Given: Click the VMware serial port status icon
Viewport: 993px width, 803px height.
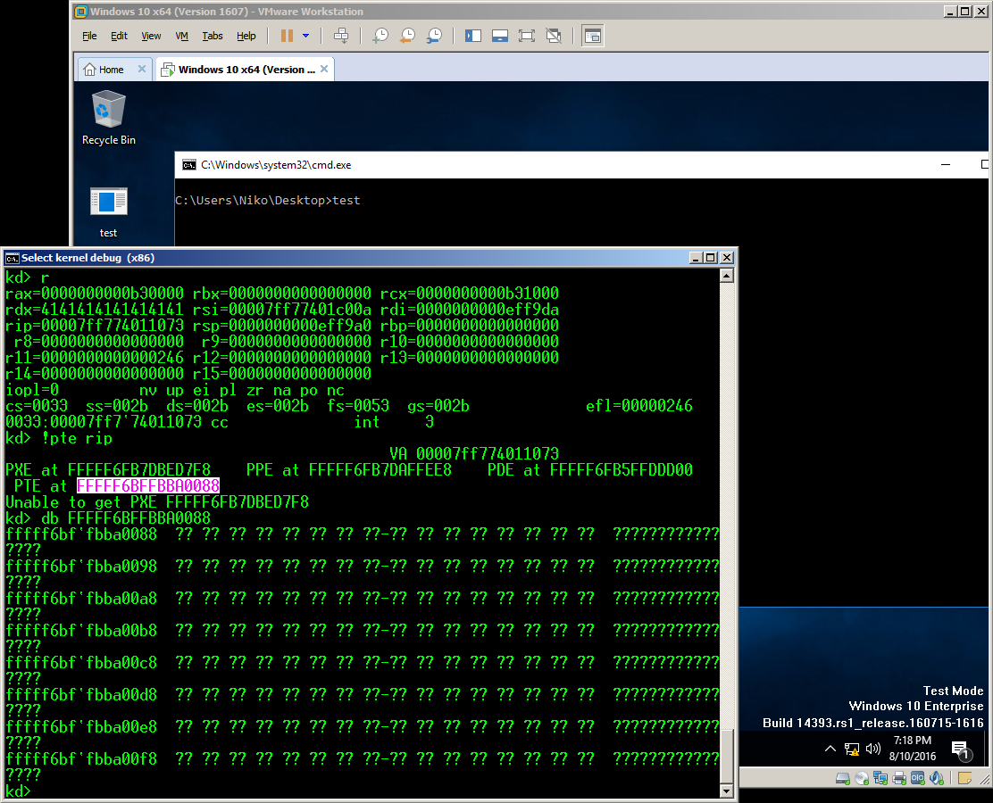Looking at the screenshot, I should (917, 778).
